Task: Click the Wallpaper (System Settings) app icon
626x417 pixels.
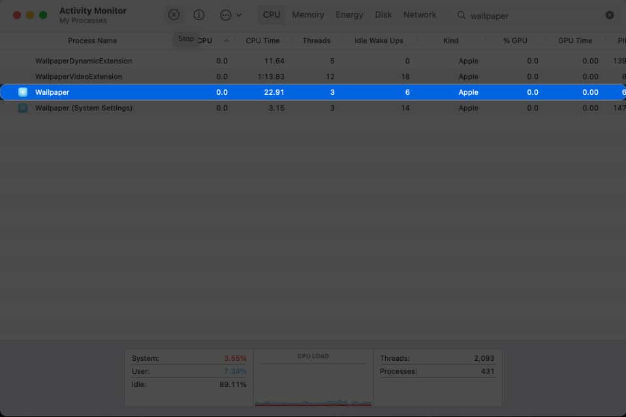Action: tap(23, 108)
